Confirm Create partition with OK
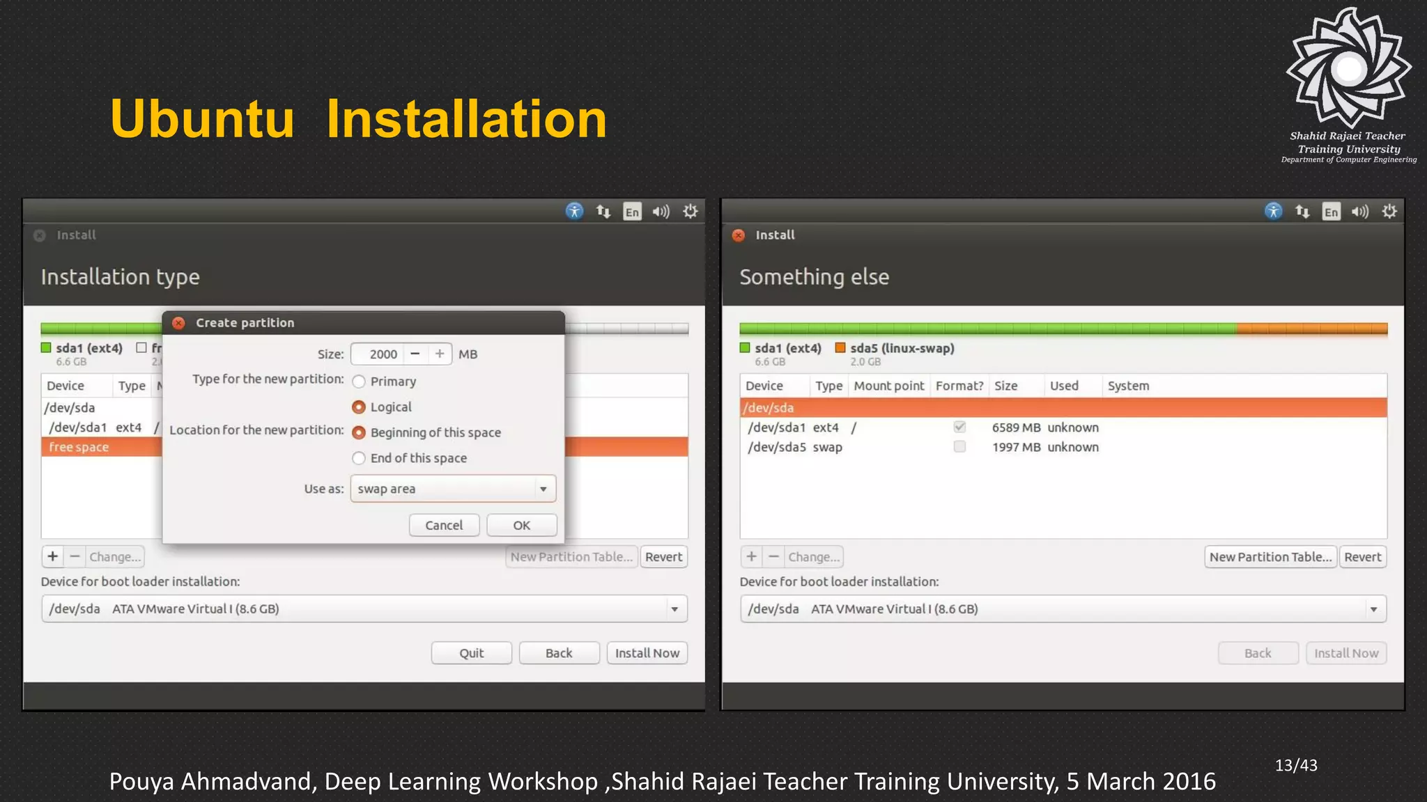Viewport: 1427px width, 802px height. pos(521,525)
